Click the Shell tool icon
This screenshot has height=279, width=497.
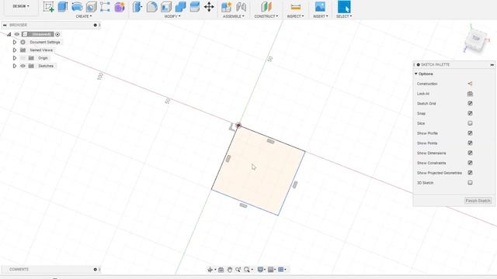click(166, 7)
